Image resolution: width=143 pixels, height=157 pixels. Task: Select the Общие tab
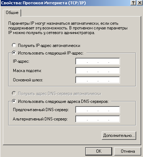coord(12,13)
